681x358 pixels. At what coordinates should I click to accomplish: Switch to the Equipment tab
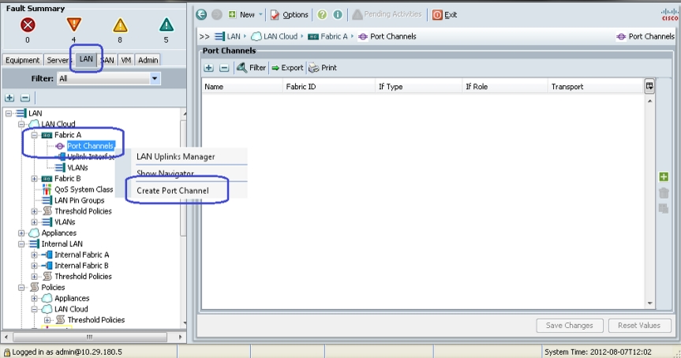(x=22, y=60)
